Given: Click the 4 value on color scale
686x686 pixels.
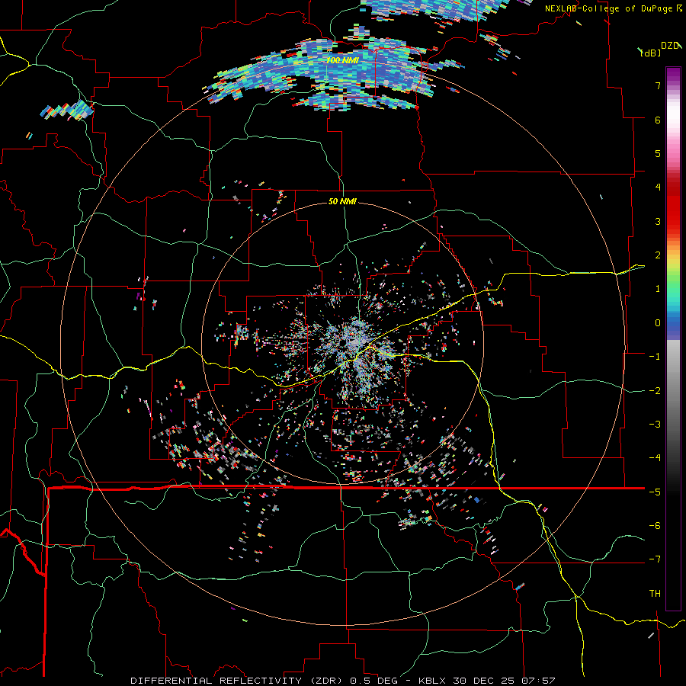Looking at the screenshot, I should point(658,188).
